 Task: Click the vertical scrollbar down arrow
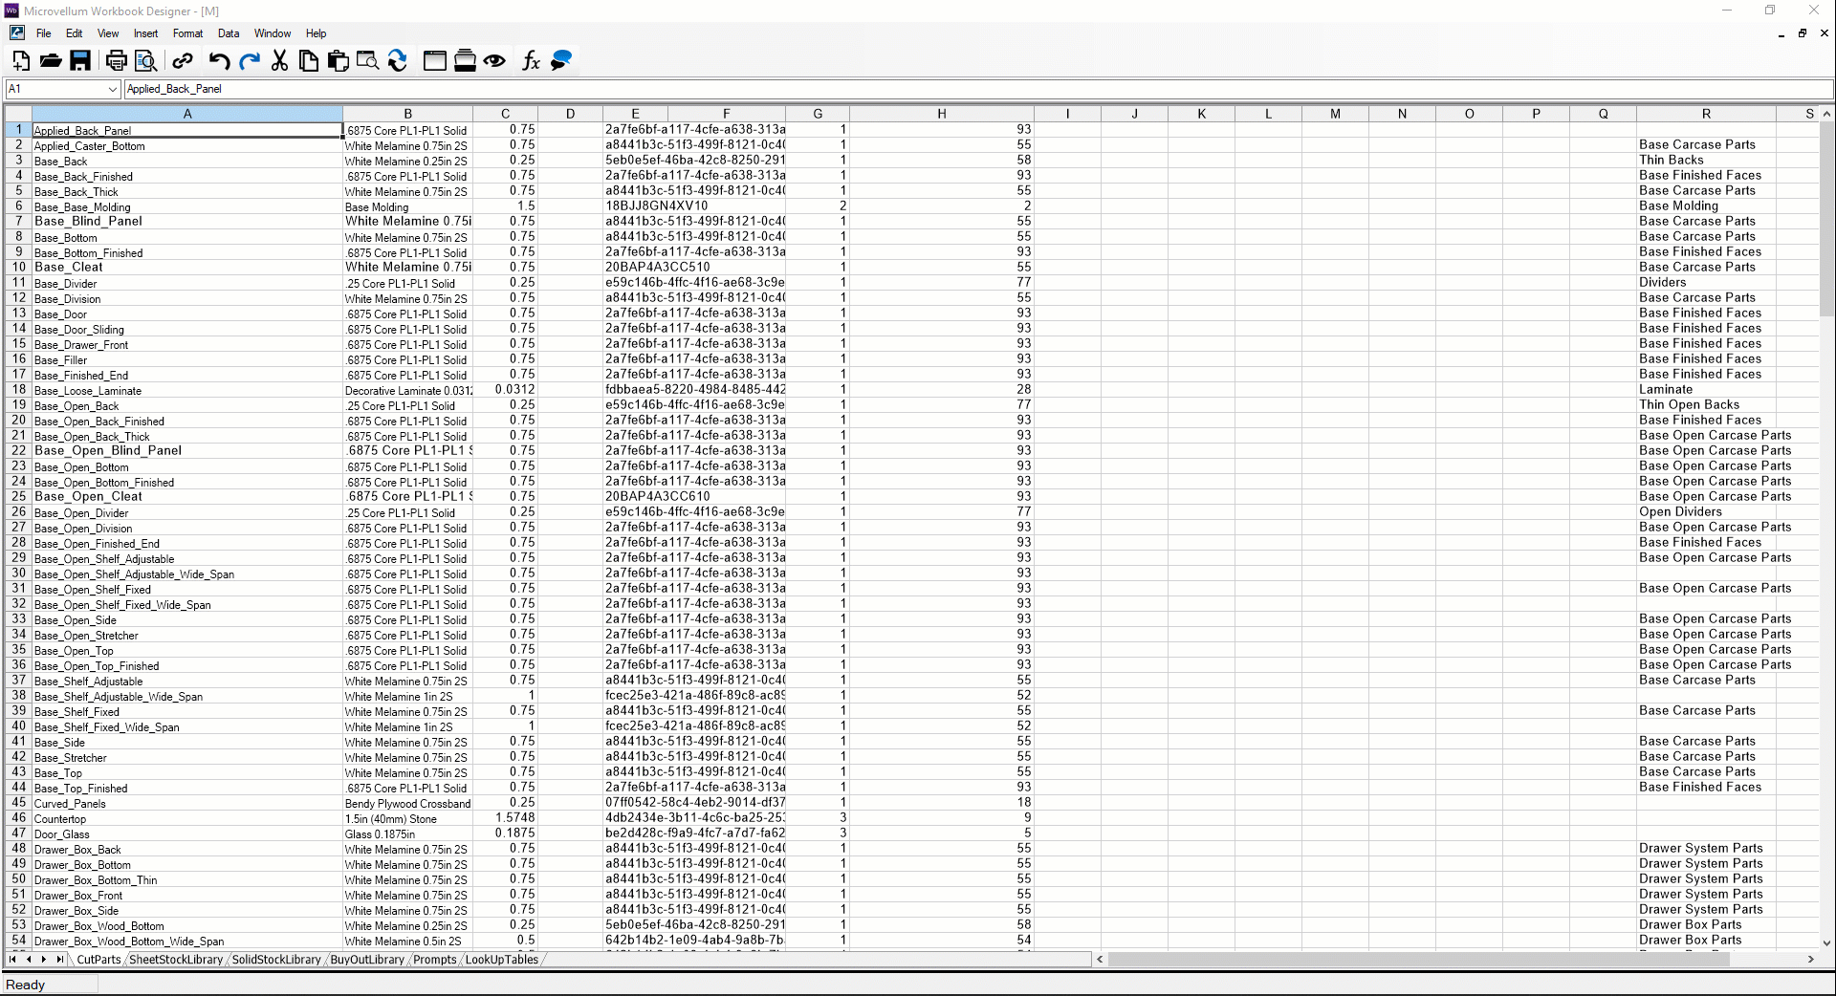1826,942
